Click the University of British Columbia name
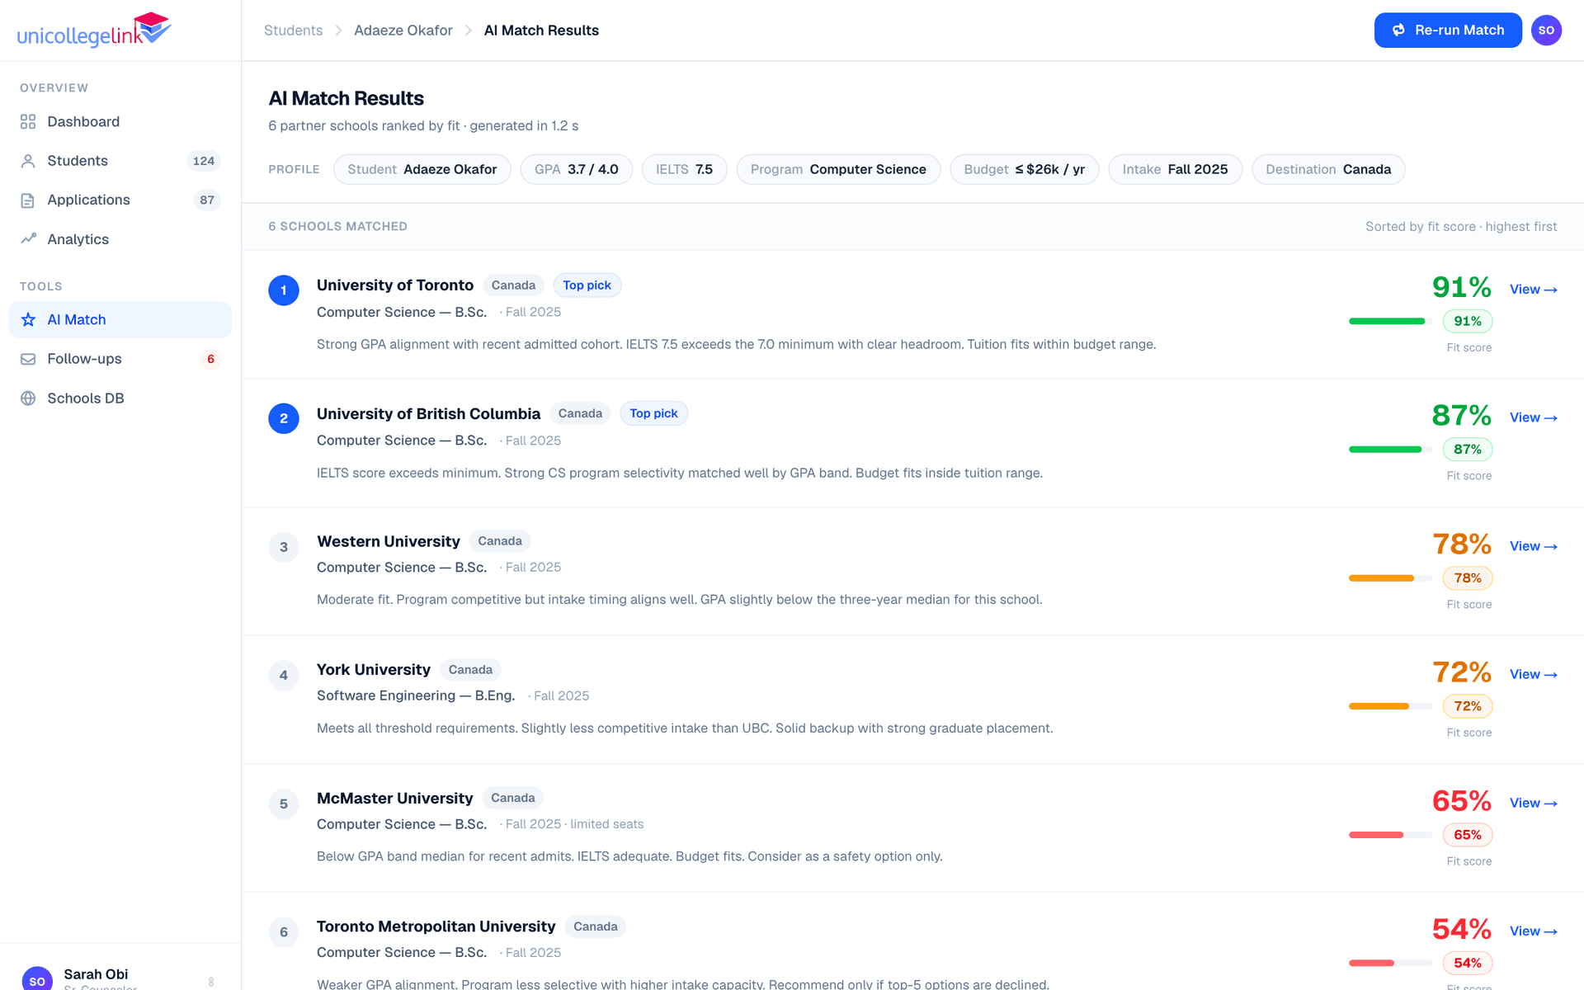Screen dimensions: 1584x990 pyautogui.click(x=429, y=413)
